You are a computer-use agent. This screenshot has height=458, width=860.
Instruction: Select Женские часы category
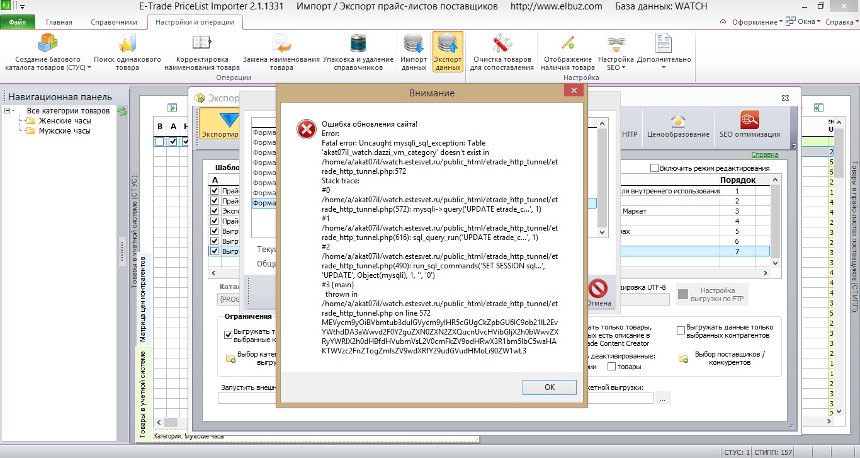[65, 121]
